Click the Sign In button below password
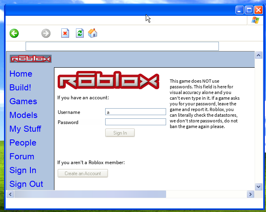 (x=120, y=133)
